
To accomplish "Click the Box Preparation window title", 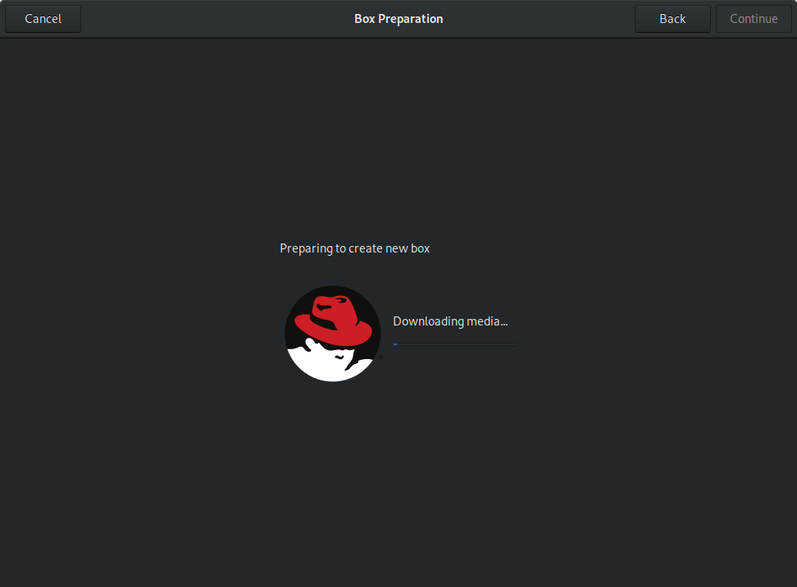I will pyautogui.click(x=398, y=19).
